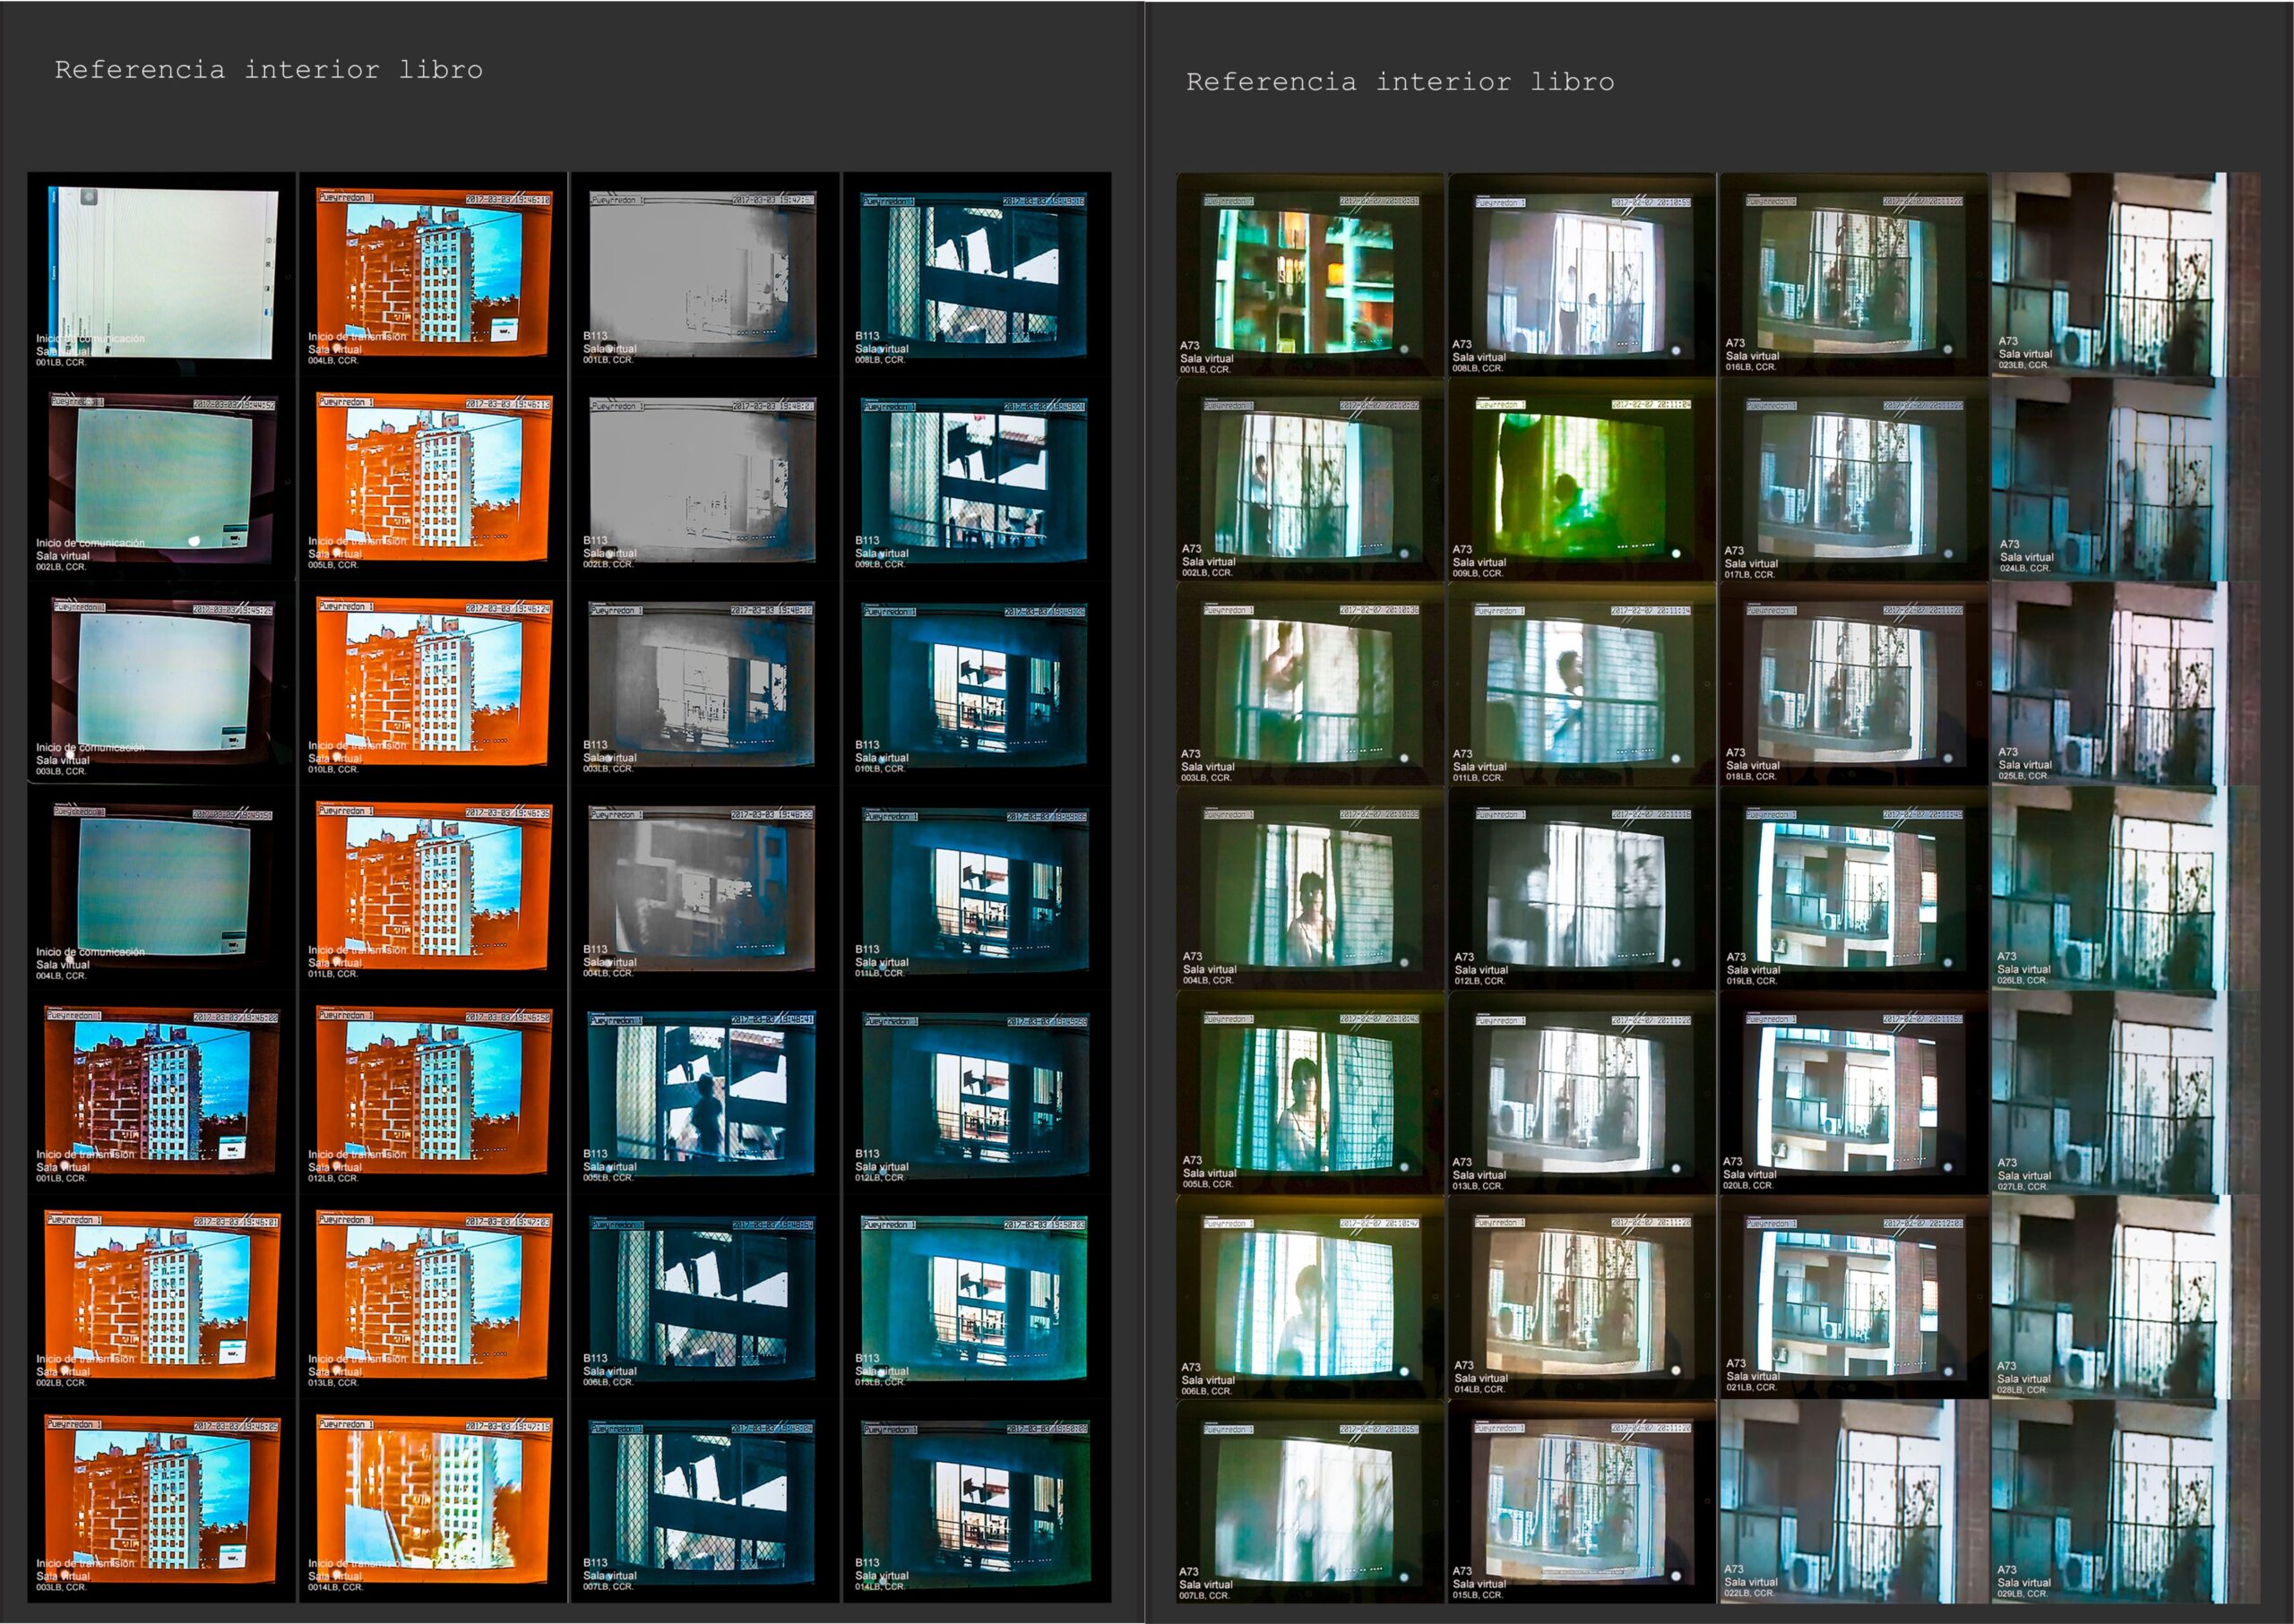Click the B113 014LB frame
Viewport: 2294px width, 1624px height.
click(x=977, y=1504)
